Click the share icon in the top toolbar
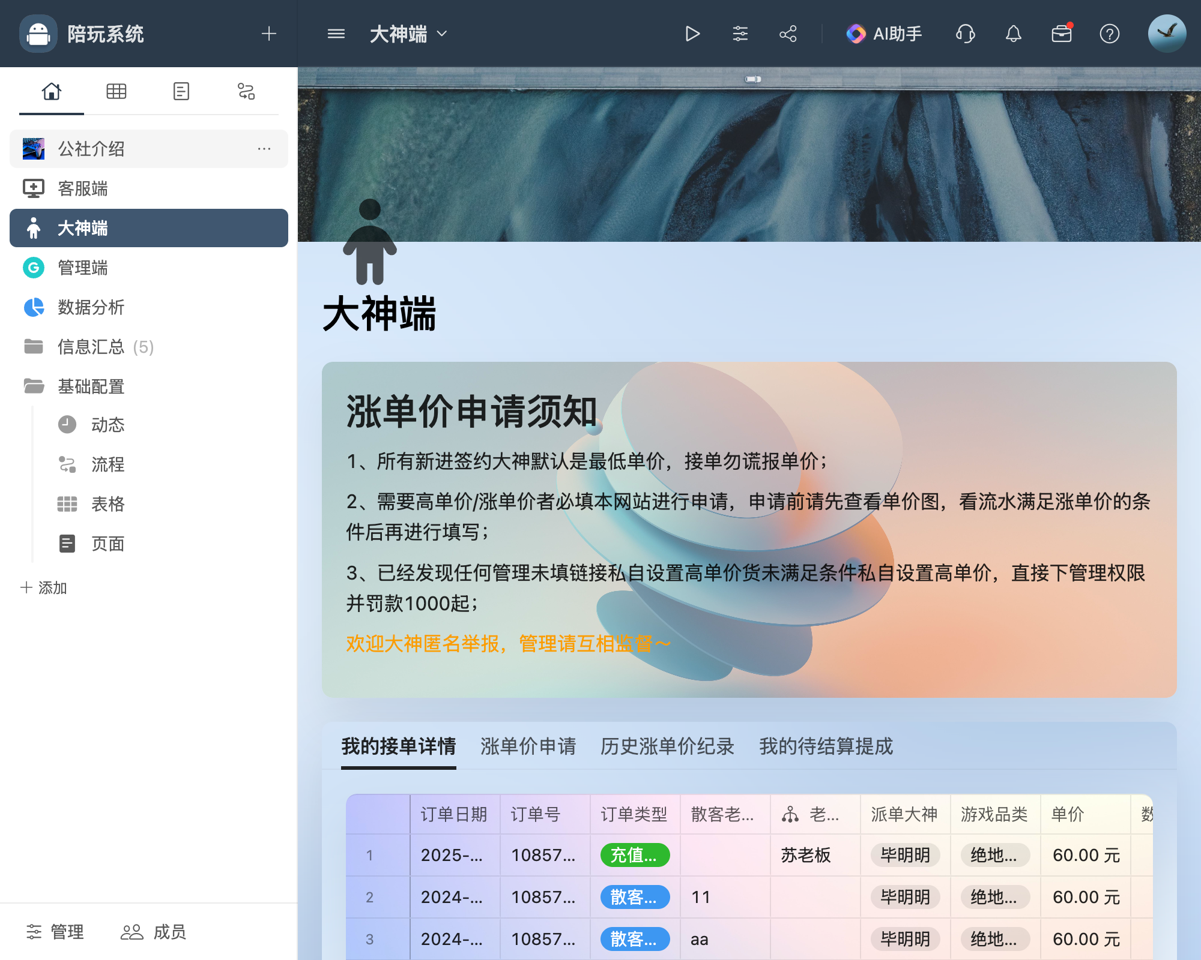 [788, 34]
